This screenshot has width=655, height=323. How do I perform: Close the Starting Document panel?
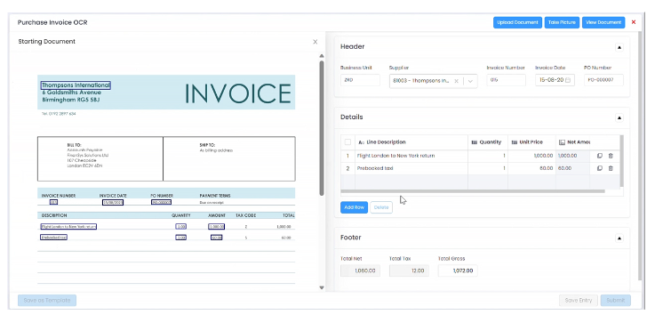(315, 42)
